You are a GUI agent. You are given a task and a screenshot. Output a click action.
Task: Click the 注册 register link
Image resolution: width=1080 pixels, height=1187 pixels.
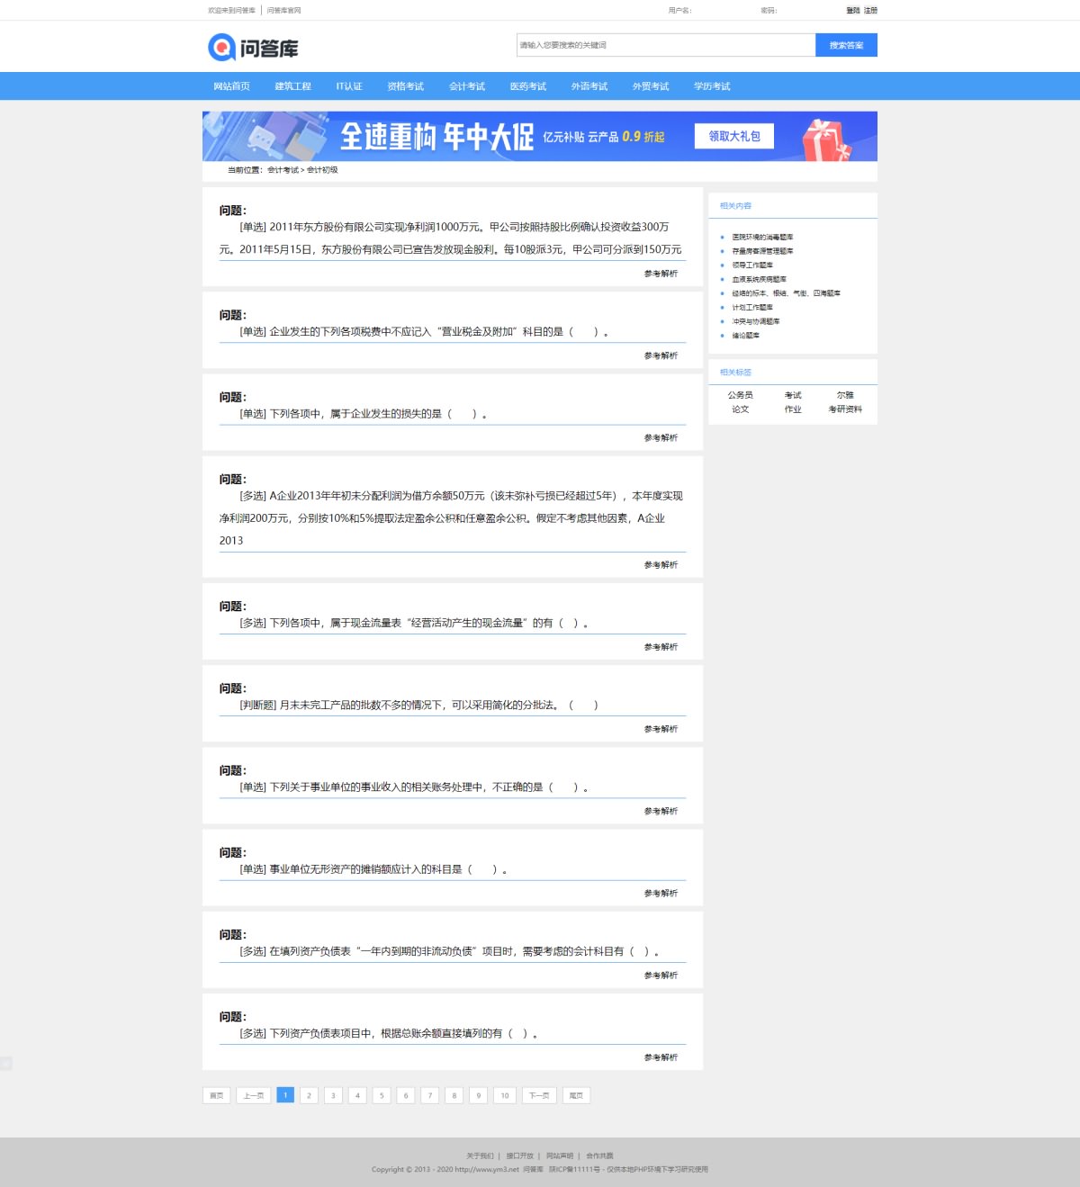pyautogui.click(x=870, y=11)
